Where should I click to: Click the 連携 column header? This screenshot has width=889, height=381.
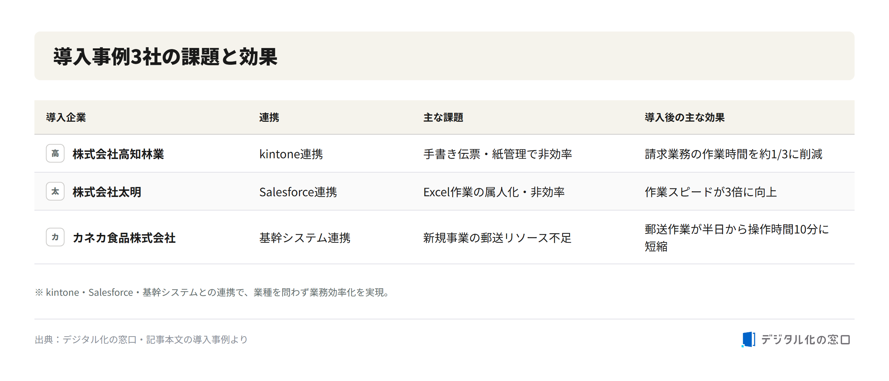[x=269, y=117]
